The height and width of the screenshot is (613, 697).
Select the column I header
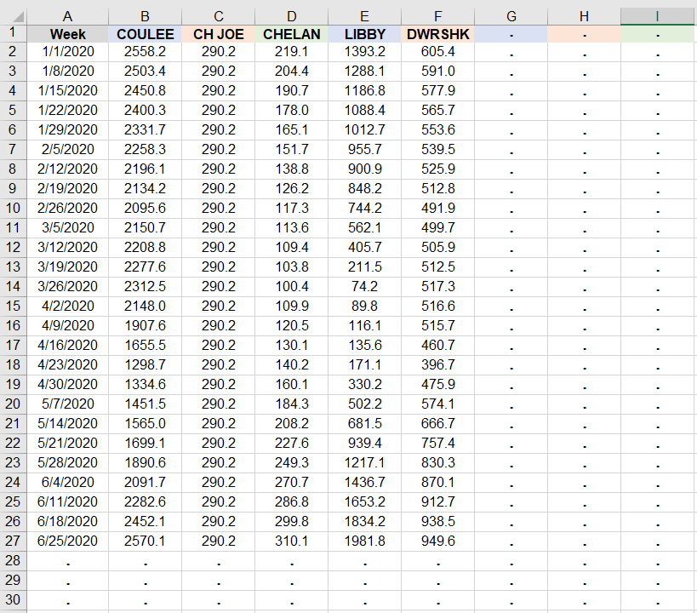658,15
